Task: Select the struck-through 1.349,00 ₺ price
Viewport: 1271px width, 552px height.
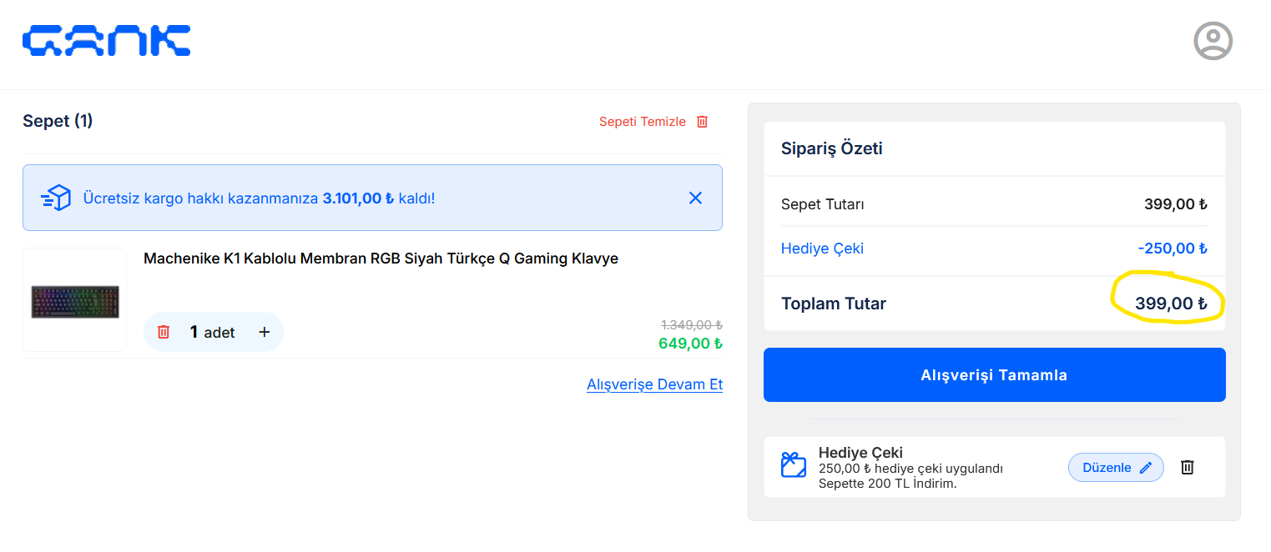Action: [691, 324]
